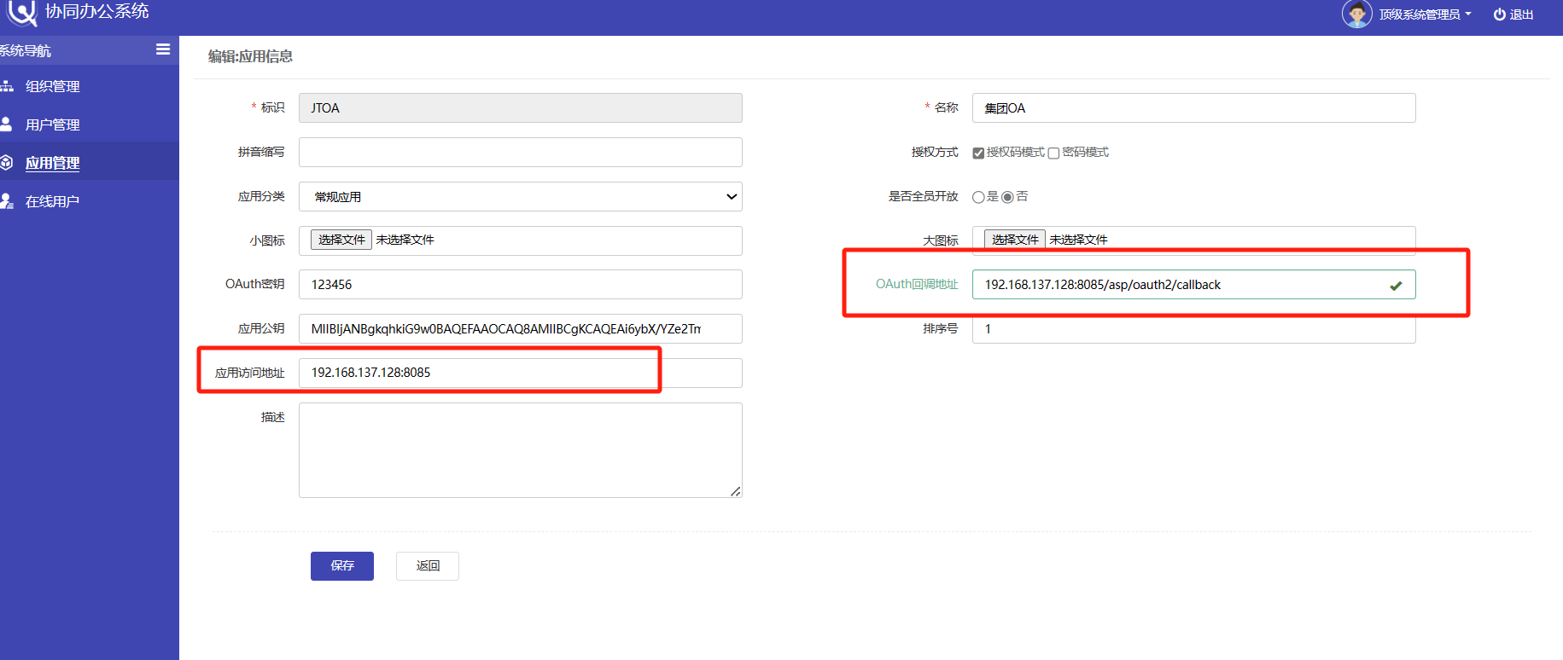Click the 编辑:应用信息 heading text
Viewport: 1563px width, 660px height.
tap(250, 56)
